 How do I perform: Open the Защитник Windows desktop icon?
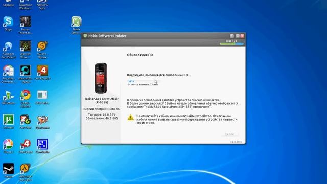25,4
